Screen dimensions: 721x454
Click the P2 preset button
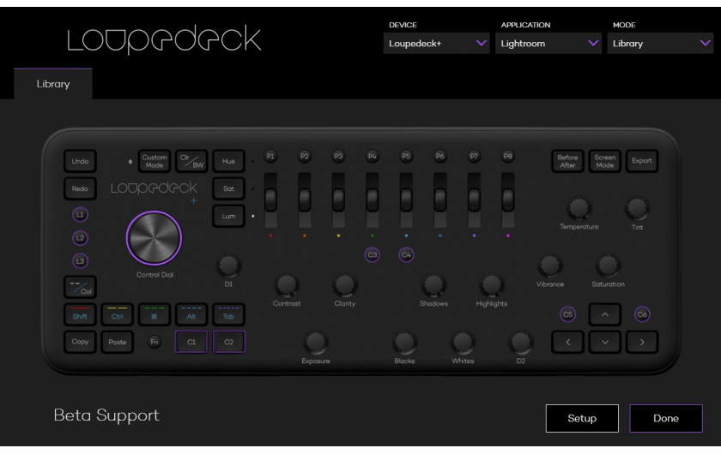click(x=305, y=156)
